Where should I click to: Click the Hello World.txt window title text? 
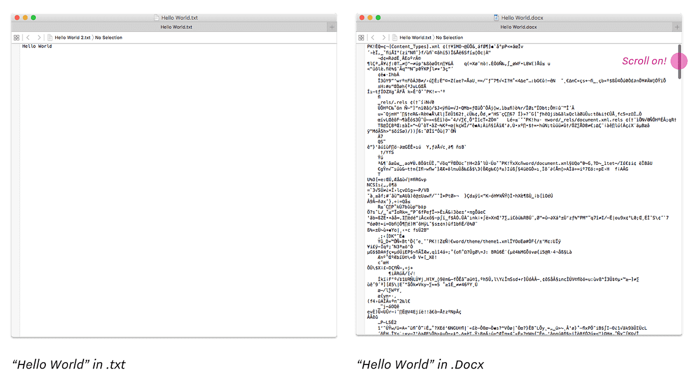(x=179, y=17)
